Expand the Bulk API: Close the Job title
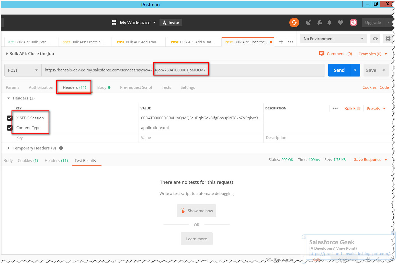The image size is (397, 265). point(7,54)
